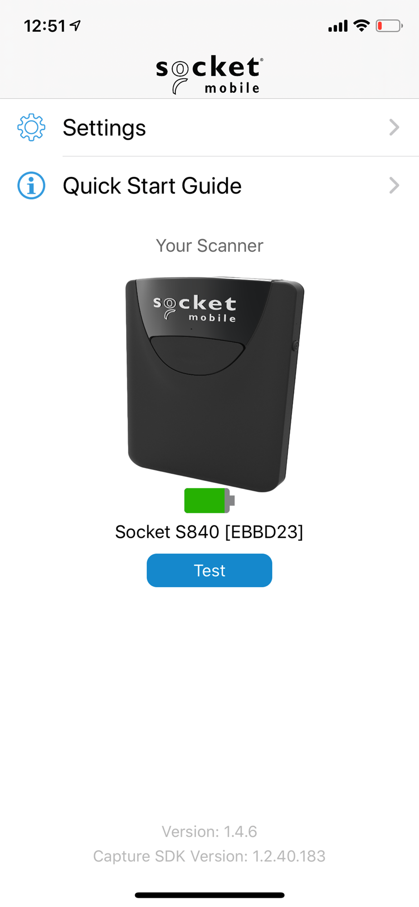Open the Quick Start Guide row
Viewport: 419px width, 907px height.
[x=209, y=185]
